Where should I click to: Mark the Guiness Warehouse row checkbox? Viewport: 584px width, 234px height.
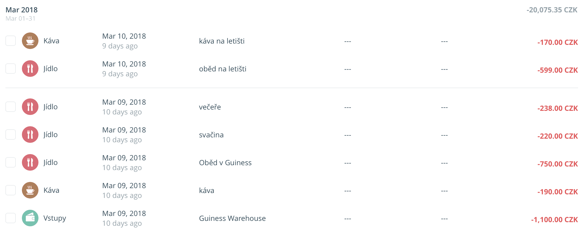tap(11, 218)
